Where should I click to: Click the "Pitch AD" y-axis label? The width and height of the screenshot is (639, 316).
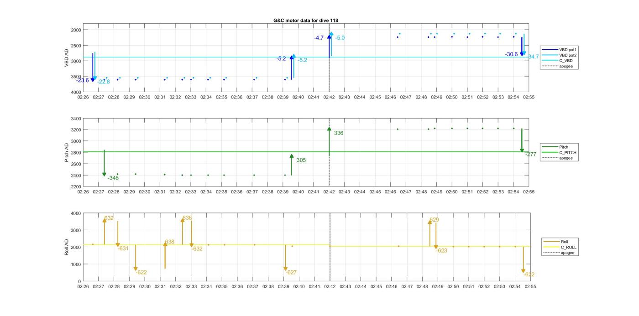tap(67, 152)
